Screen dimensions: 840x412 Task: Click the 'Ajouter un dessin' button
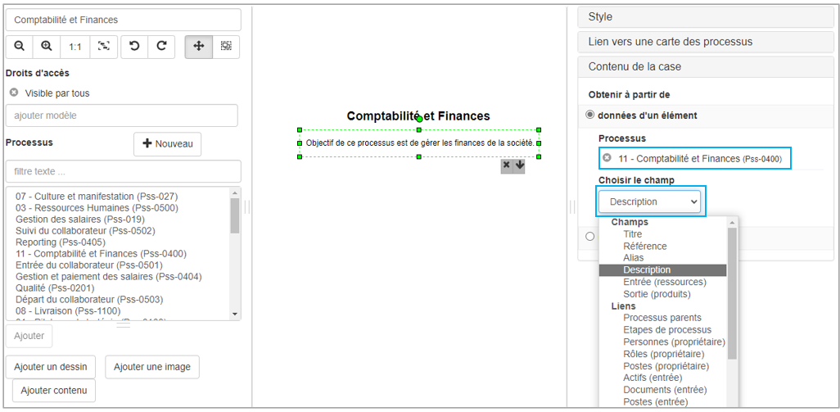tap(51, 366)
